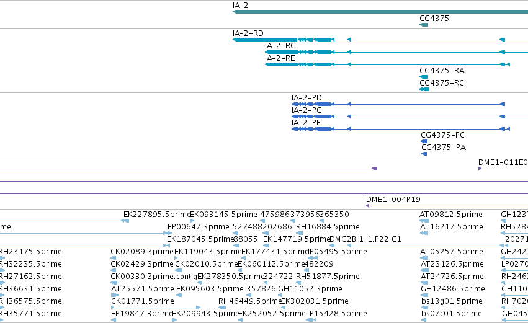Select the EK095603.5prime EST label
Image resolution: width=528 pixels, height=323 pixels.
(210, 290)
